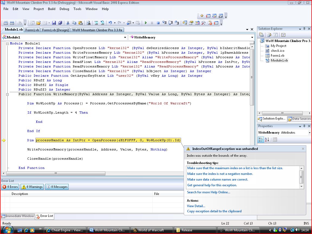Click the Cut scissors icon

[x=68, y=23]
